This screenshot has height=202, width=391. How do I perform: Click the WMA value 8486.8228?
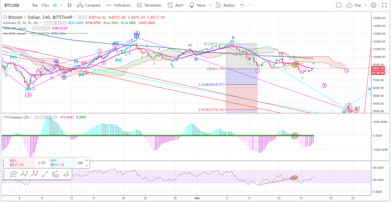pos(60,28)
